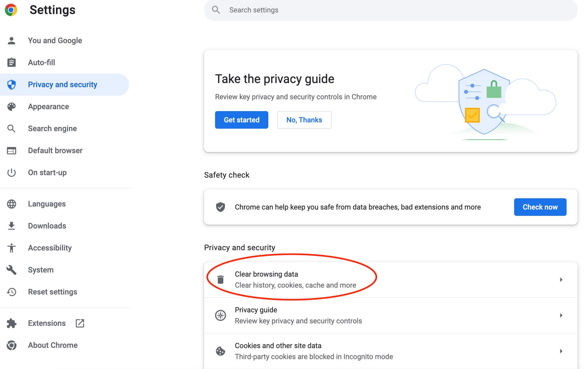Expand the Clear browsing data arrow

(561, 280)
